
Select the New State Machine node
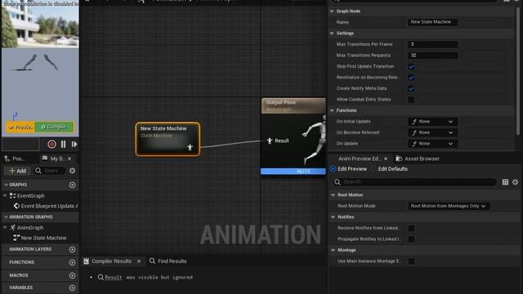(x=168, y=139)
